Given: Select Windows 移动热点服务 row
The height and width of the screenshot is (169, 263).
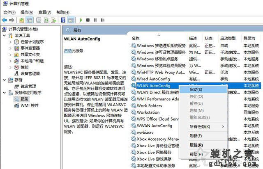Looking at the screenshot, I should (x=196, y=59).
